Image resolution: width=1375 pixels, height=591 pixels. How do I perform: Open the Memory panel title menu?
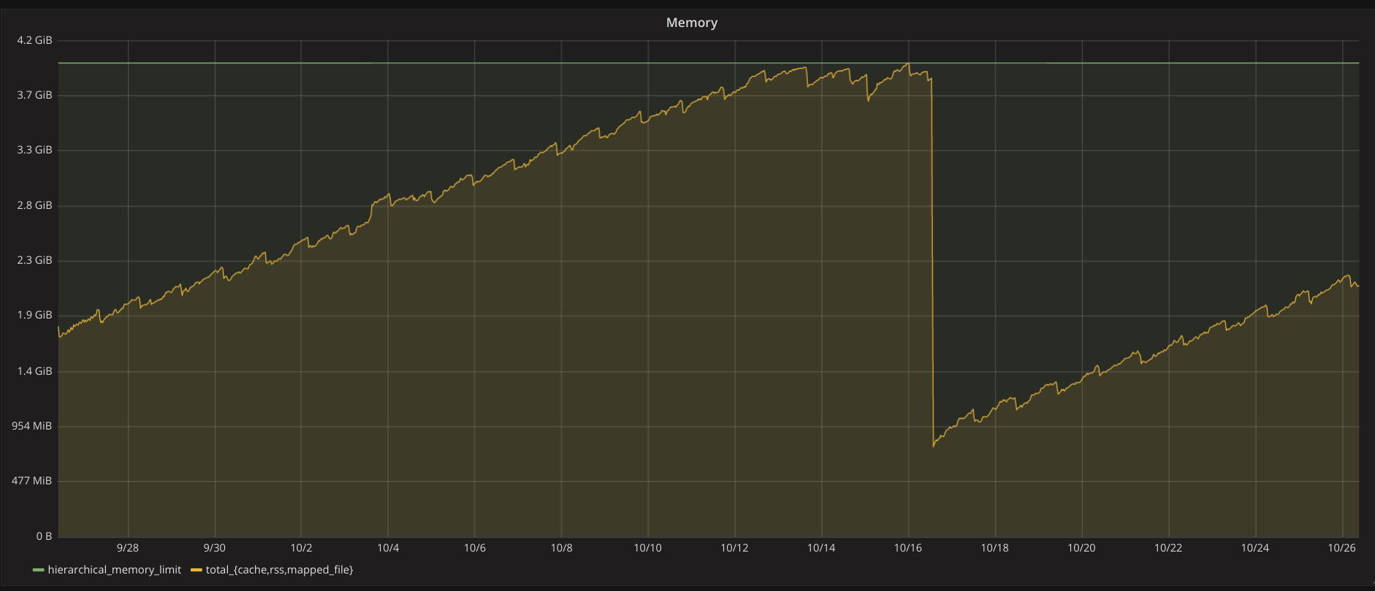[x=691, y=23]
